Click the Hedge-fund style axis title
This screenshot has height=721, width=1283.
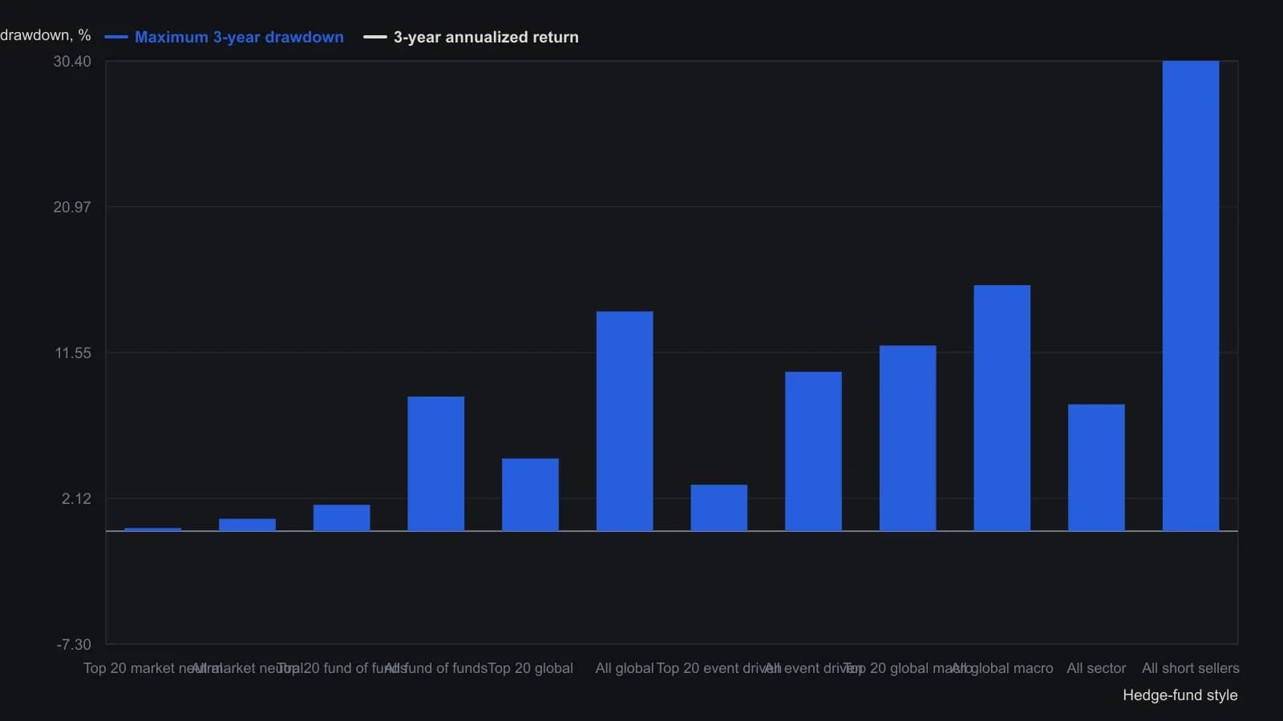(x=1180, y=695)
